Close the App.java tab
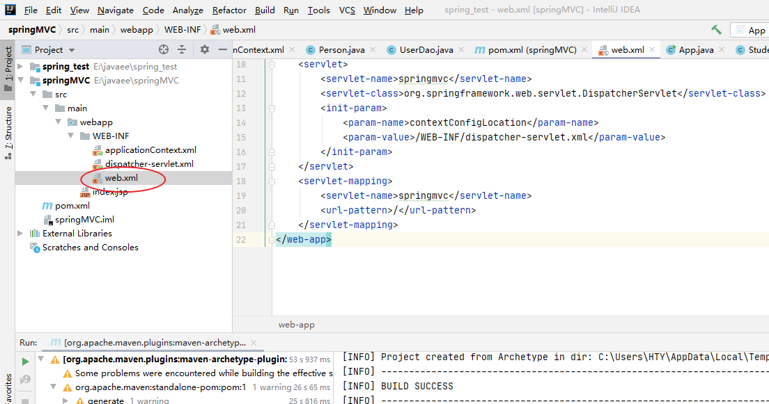Image resolution: width=769 pixels, height=404 pixels. [x=722, y=49]
